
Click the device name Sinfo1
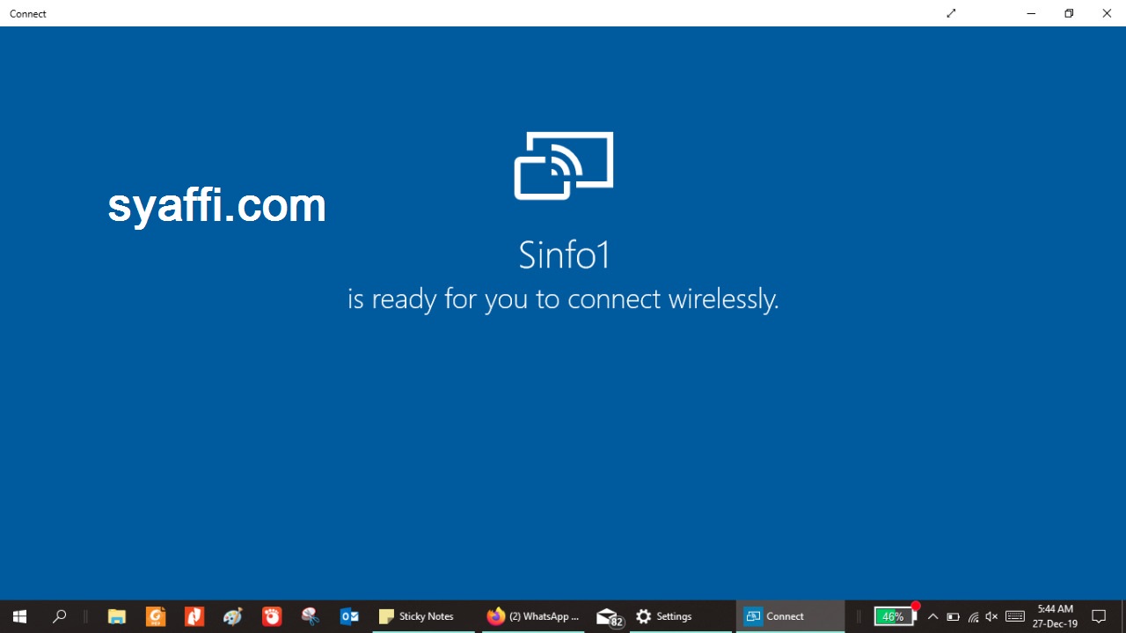tap(564, 255)
